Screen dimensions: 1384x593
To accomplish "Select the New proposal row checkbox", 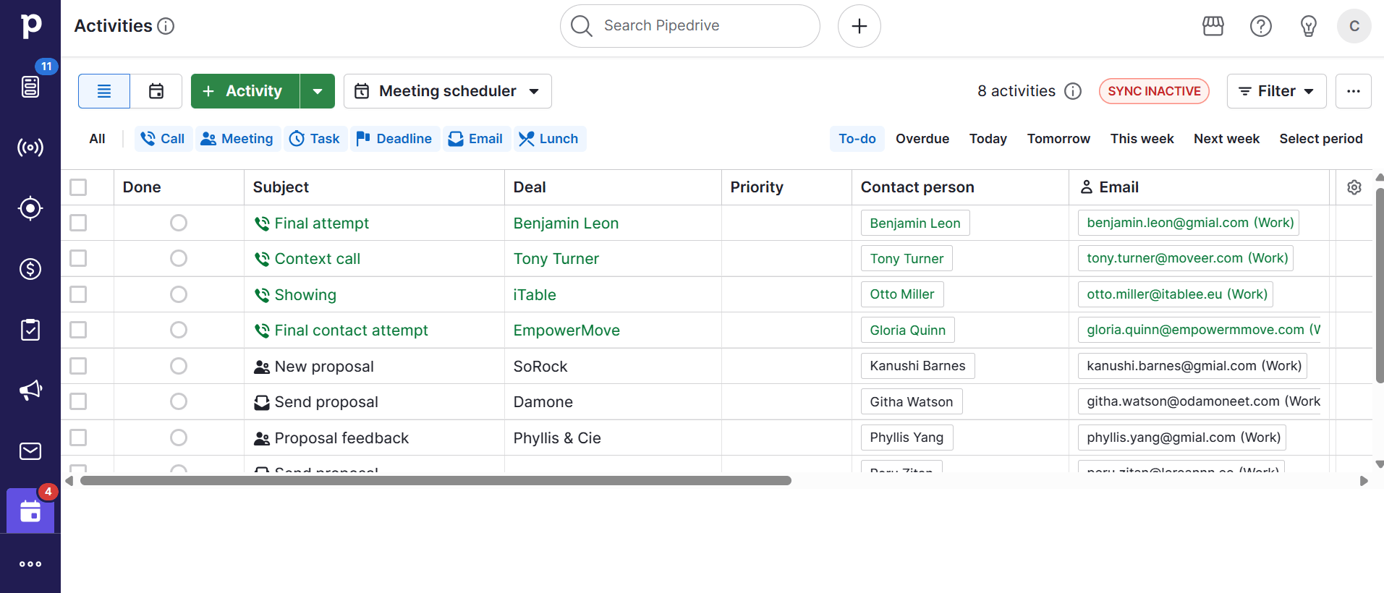I will click(78, 366).
